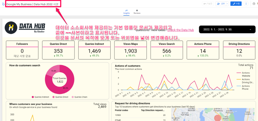Switch to the Reviews page tab
The height and width of the screenshot is (121, 258).
click(137, 12)
